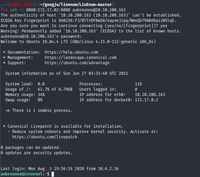This screenshot has width=200, height=177.
Task: Click the aubreanna@internal prompt text
Action: pos(21,174)
